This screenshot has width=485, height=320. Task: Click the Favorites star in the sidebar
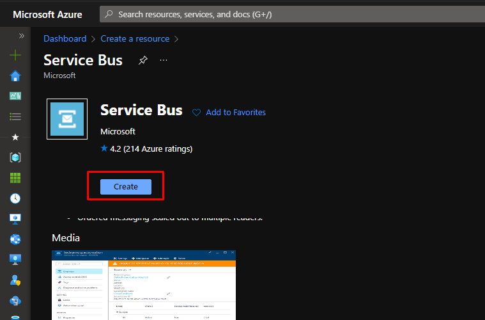(15, 137)
